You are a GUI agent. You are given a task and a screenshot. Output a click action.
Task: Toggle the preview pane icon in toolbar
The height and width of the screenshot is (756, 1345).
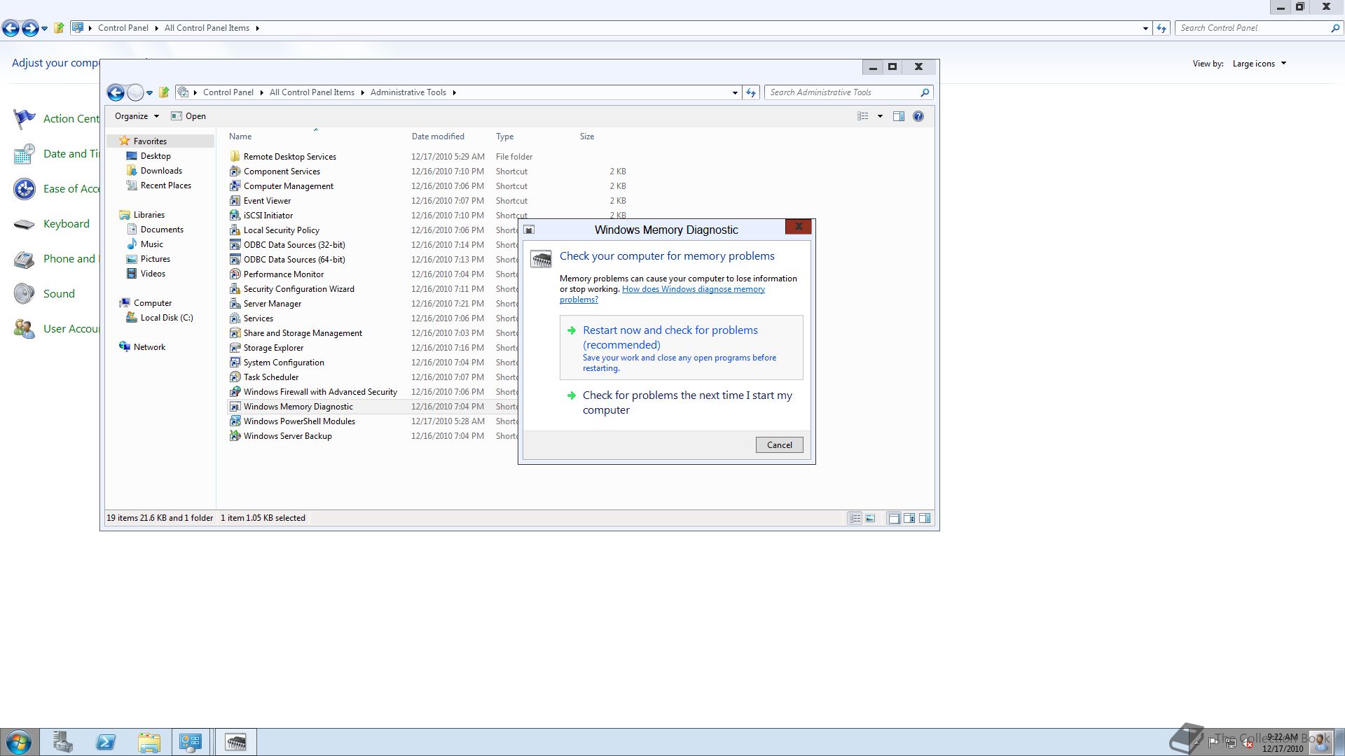tap(899, 116)
